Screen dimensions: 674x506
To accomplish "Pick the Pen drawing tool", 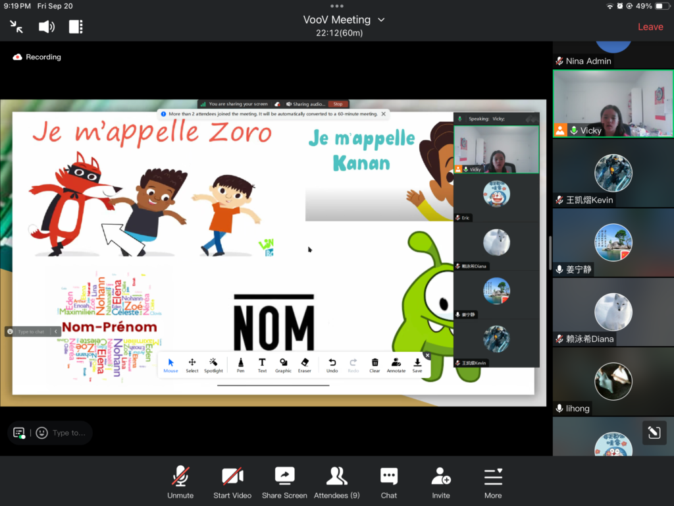I will pyautogui.click(x=241, y=365).
